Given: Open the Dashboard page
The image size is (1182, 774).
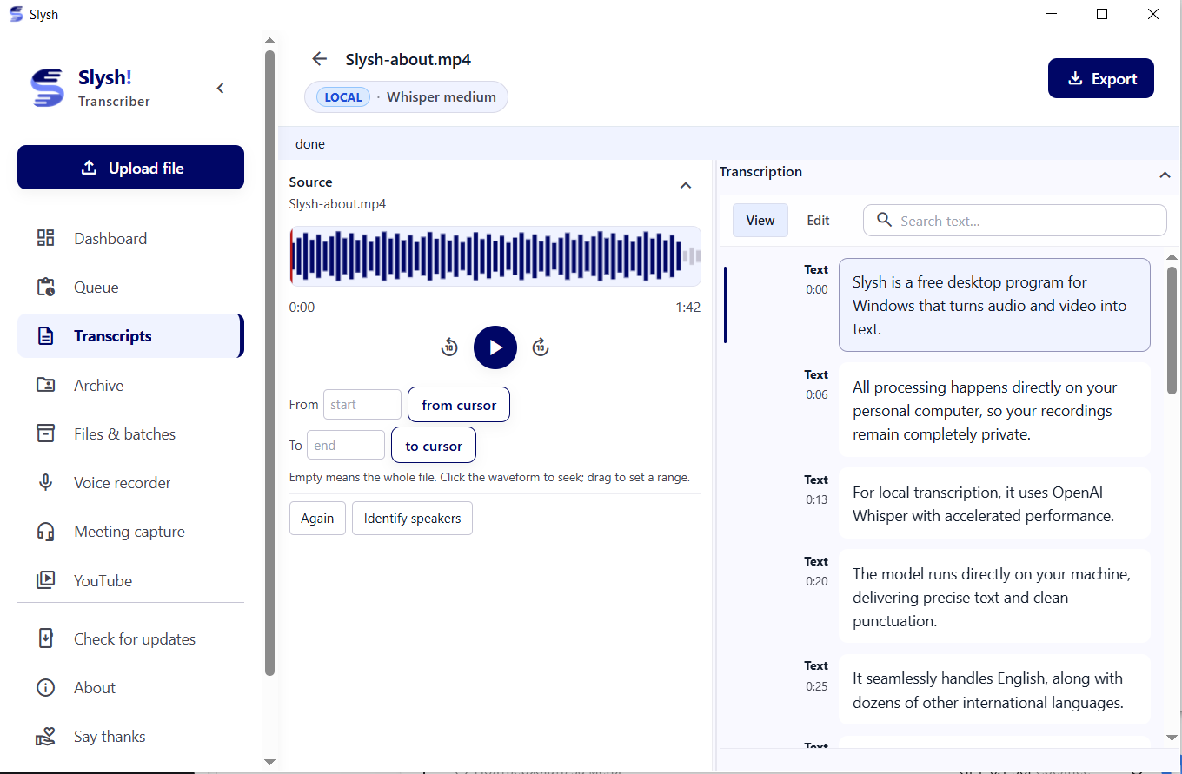Looking at the screenshot, I should click(130, 238).
